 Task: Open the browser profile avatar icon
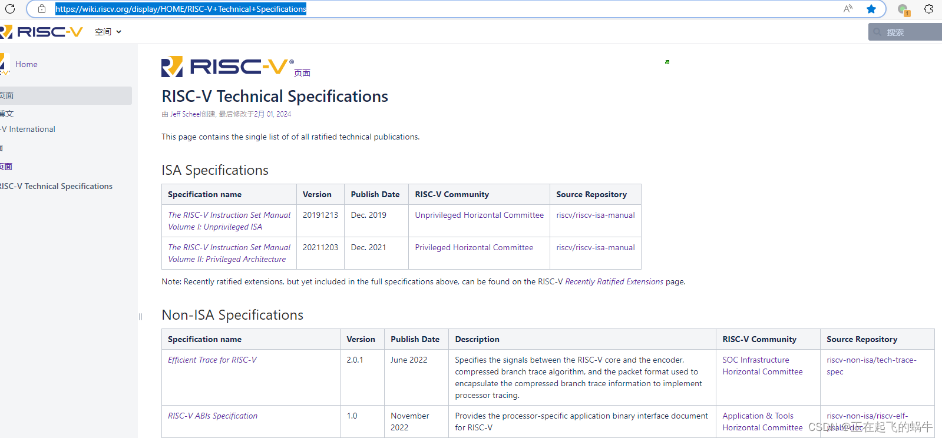click(904, 9)
